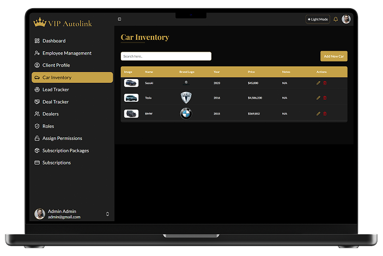
Task: Click the edit pencil for BMW row
Action: pyautogui.click(x=318, y=114)
